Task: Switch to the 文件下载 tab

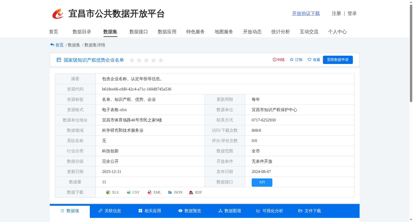Action: pyautogui.click(x=310, y=211)
